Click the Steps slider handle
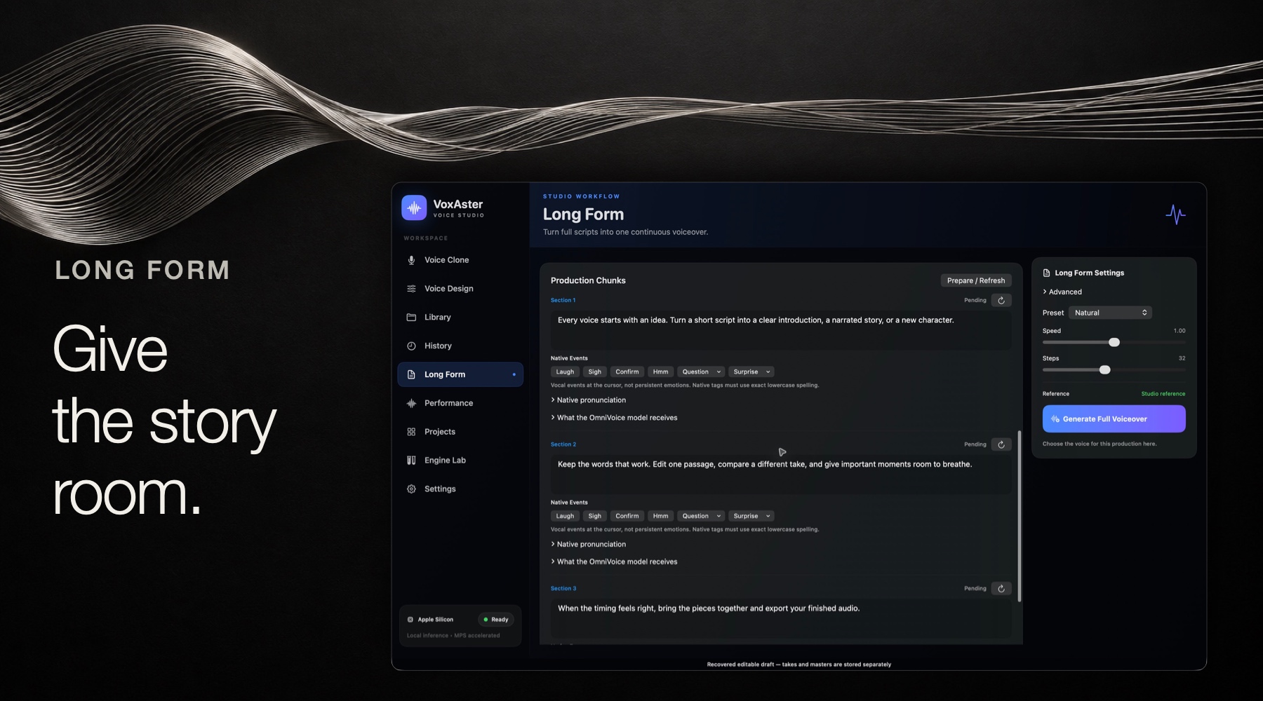The height and width of the screenshot is (701, 1263). click(x=1105, y=370)
